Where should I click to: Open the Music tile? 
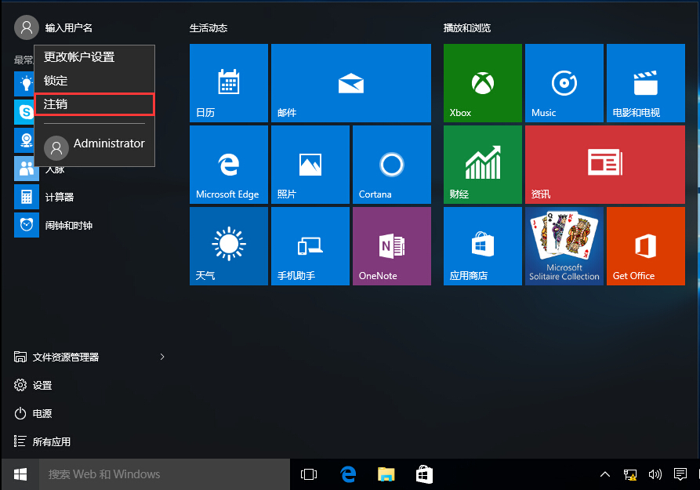point(564,83)
